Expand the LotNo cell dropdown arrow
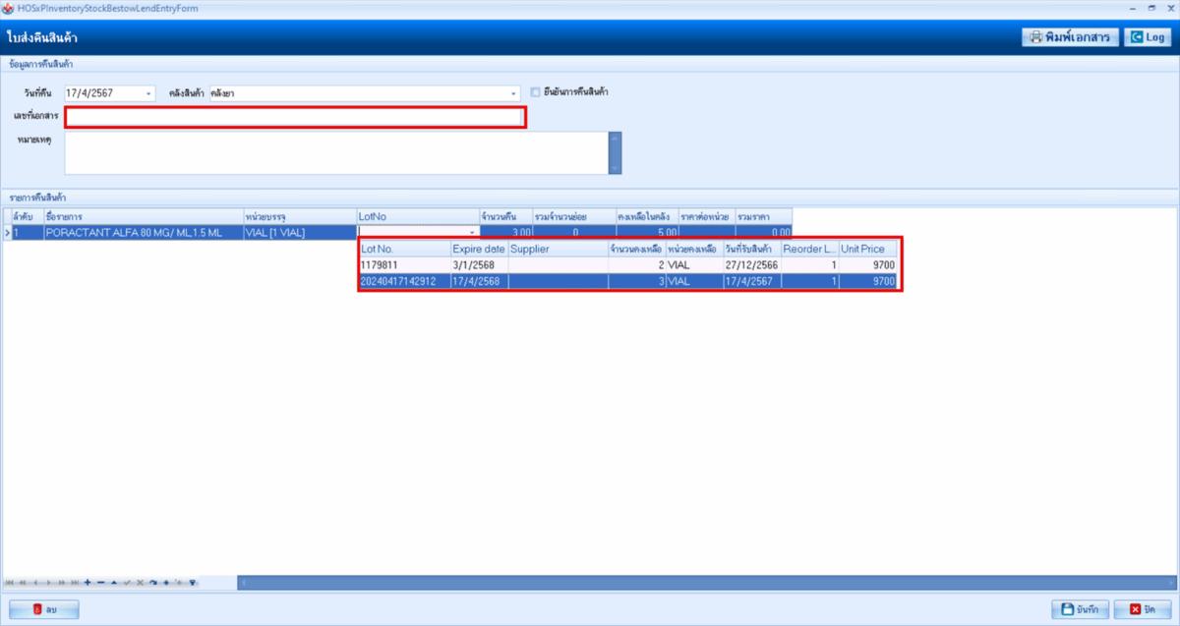Viewport: 1180px width, 626px height. click(472, 233)
